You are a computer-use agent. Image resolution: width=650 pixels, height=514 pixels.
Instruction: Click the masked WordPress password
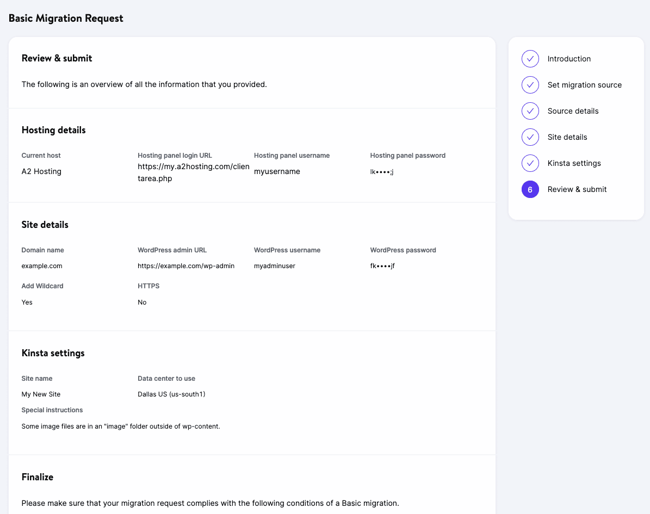382,266
